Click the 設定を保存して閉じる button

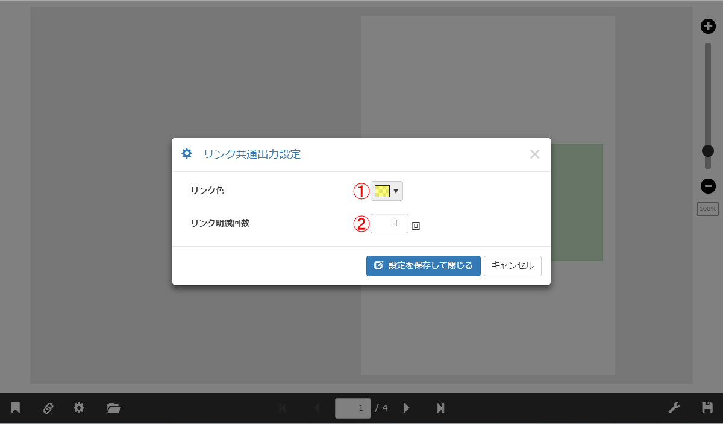(423, 266)
